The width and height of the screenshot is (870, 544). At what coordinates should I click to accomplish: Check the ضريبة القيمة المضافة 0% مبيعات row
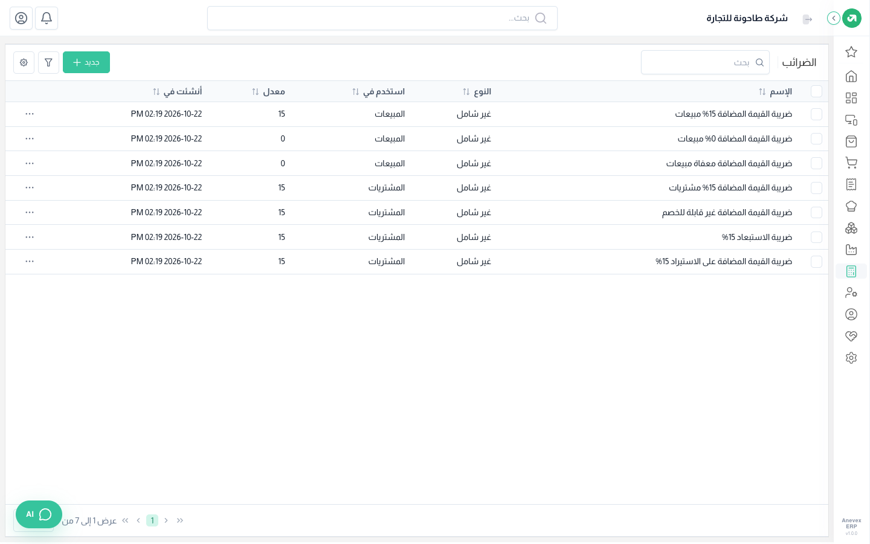(x=816, y=139)
